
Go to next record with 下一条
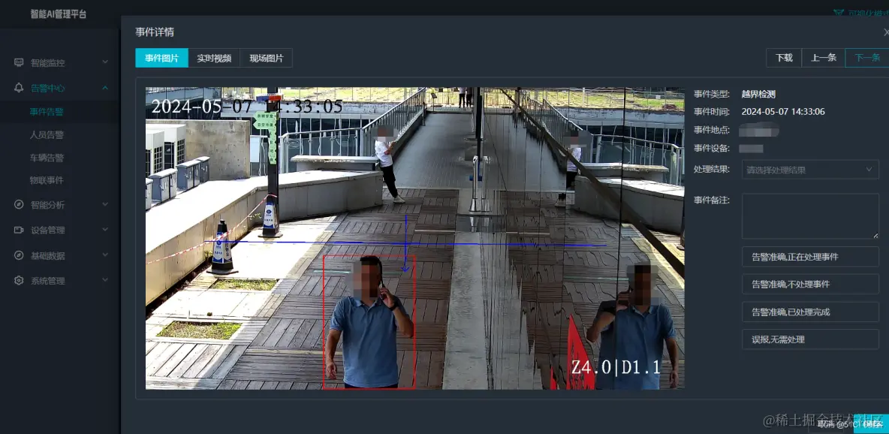(x=867, y=57)
